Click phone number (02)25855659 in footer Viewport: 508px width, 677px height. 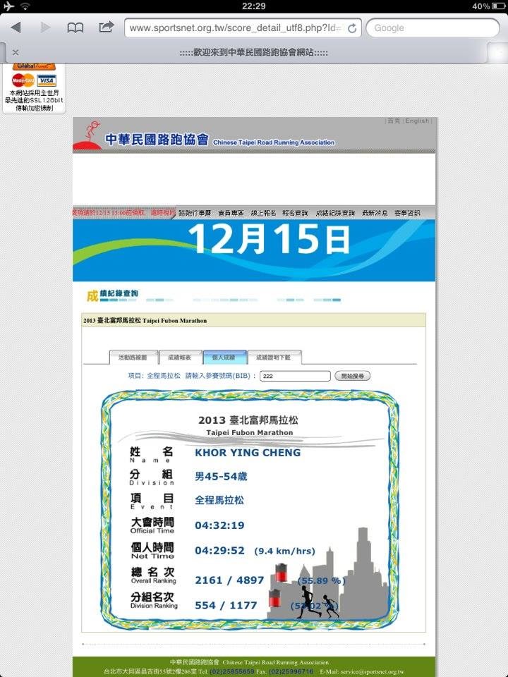232,671
